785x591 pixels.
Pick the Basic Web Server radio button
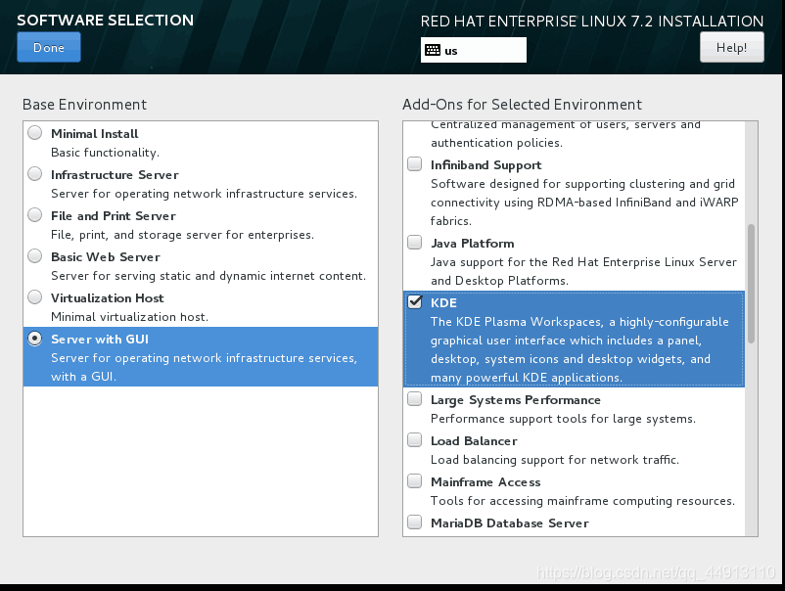click(35, 256)
